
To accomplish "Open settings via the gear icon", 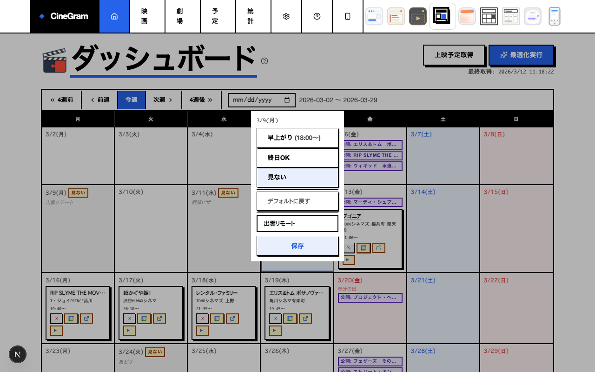I will (286, 16).
